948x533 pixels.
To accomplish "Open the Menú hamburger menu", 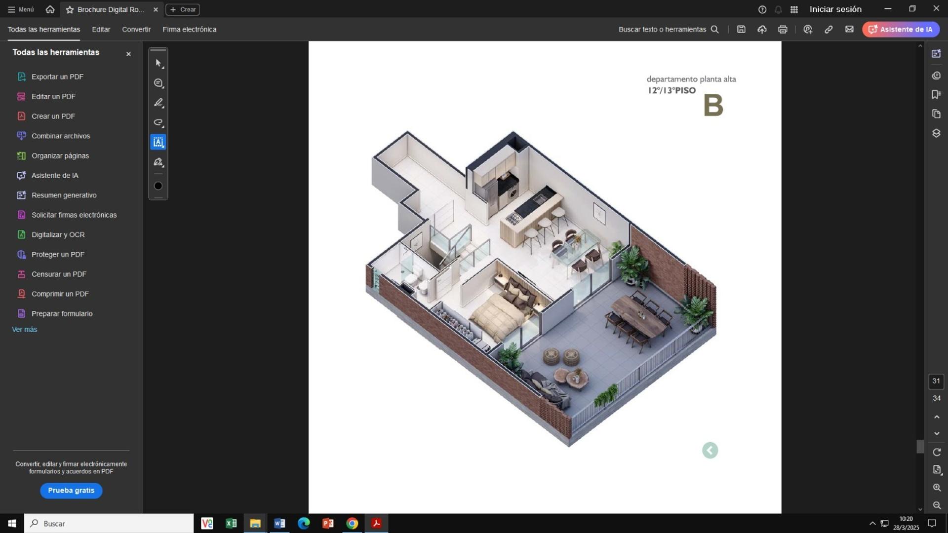I will [21, 9].
